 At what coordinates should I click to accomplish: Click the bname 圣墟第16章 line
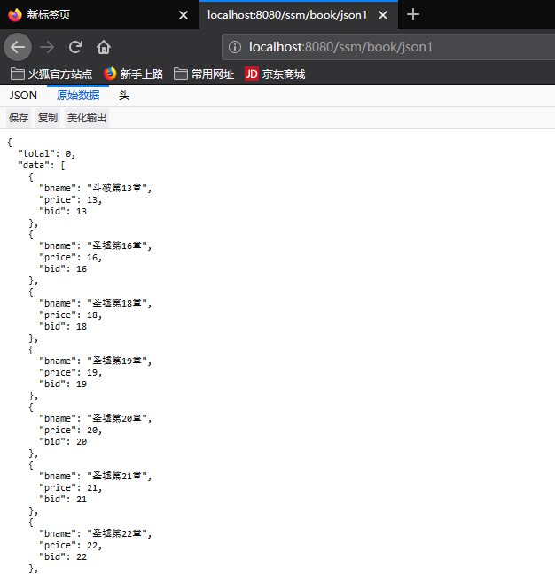point(96,245)
